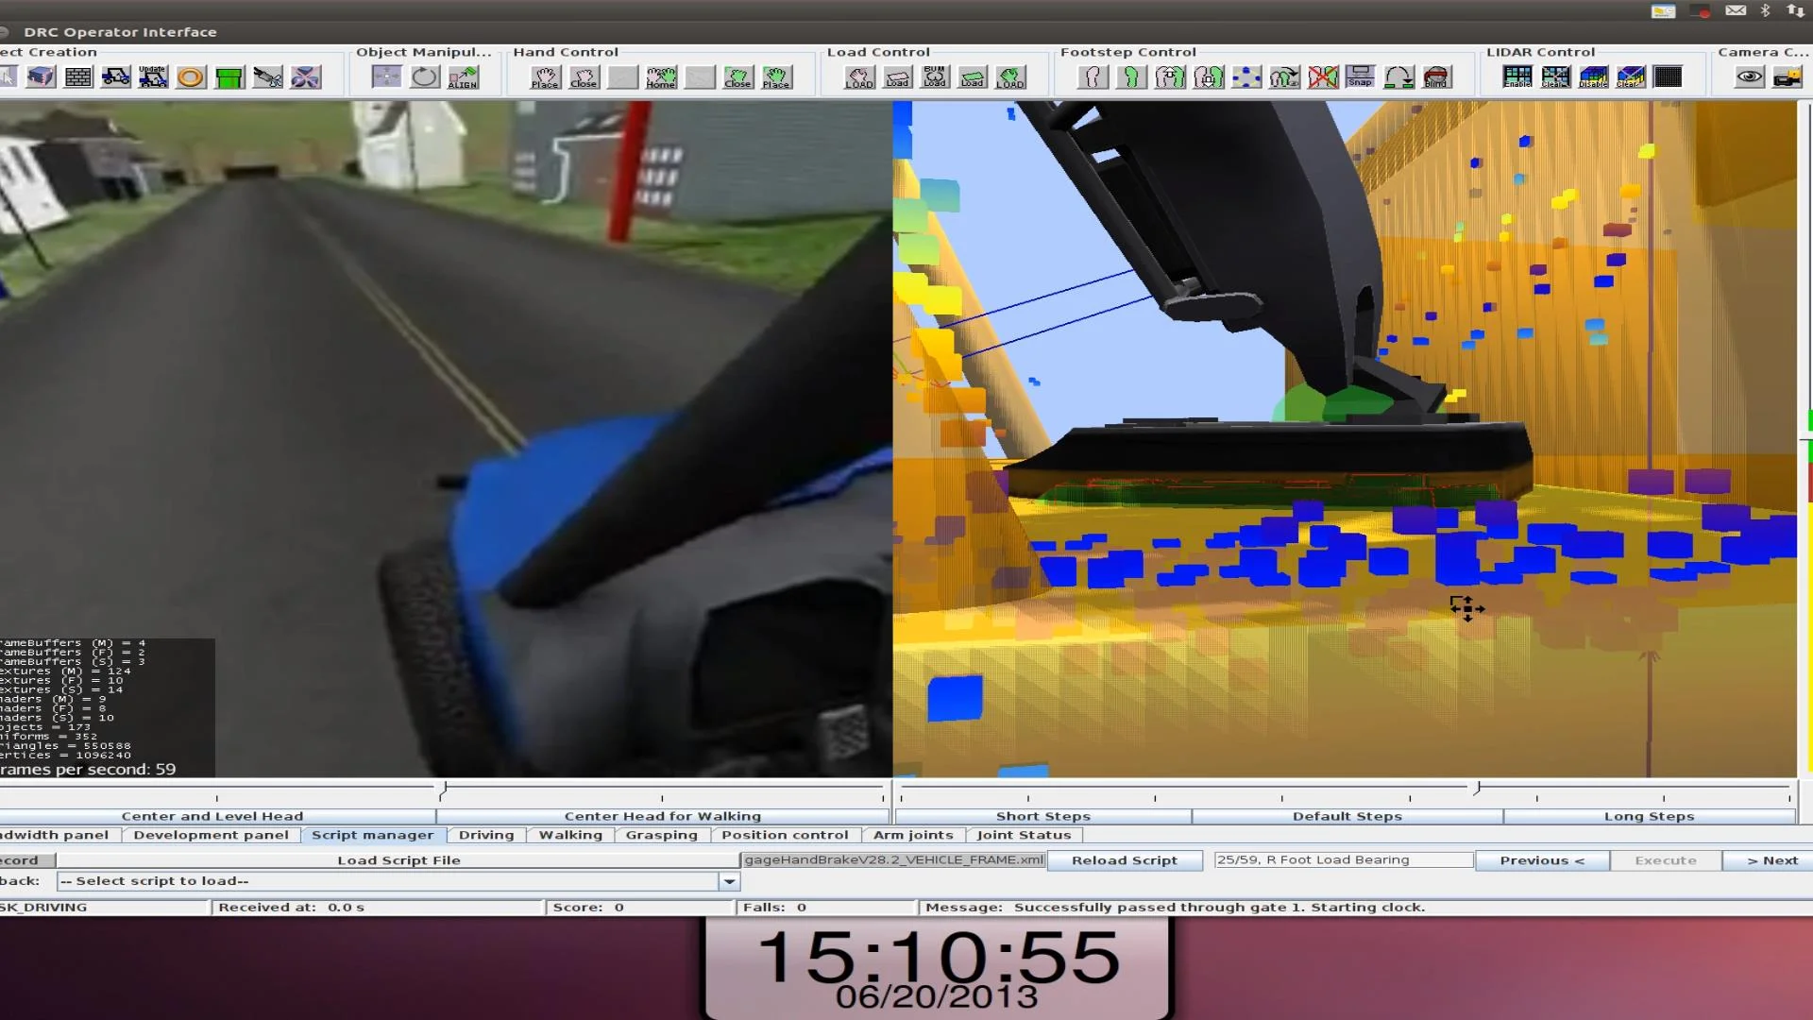Click the Blind footstep icon
The image size is (1813, 1020).
pyautogui.click(x=1436, y=77)
